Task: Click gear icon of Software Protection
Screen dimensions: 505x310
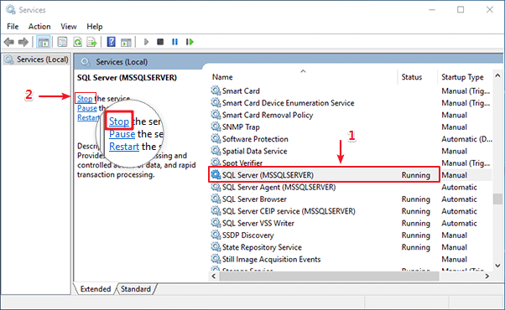Action: pyautogui.click(x=216, y=138)
